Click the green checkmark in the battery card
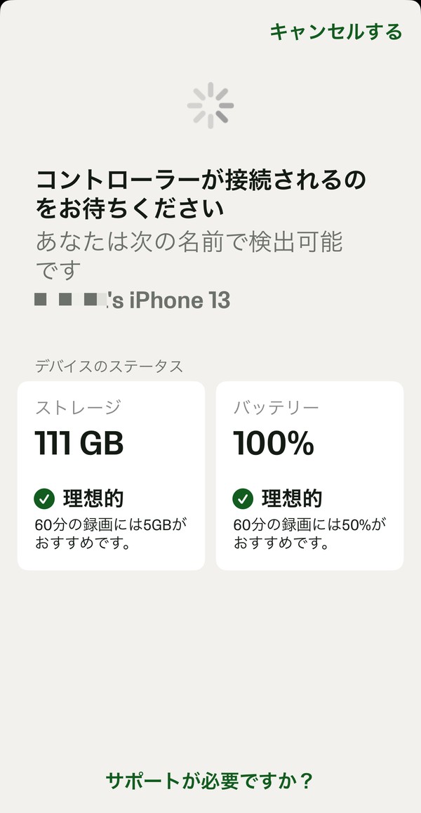Image resolution: width=421 pixels, height=813 pixels. click(243, 499)
